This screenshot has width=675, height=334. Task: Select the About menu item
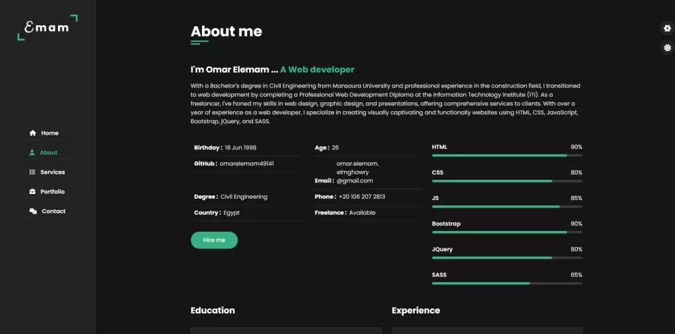[x=48, y=152]
